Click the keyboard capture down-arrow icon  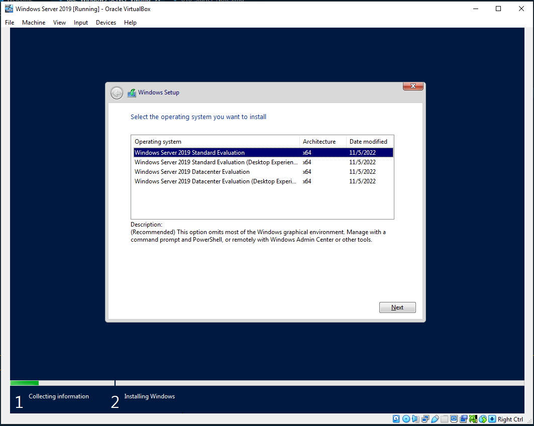tap(492, 419)
